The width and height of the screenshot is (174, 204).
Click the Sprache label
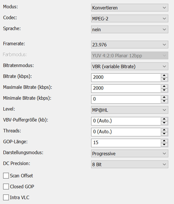pyautogui.click(x=12, y=28)
